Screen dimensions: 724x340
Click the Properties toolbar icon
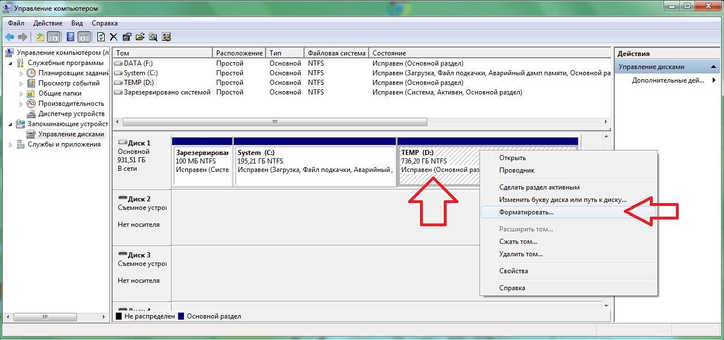[127, 37]
